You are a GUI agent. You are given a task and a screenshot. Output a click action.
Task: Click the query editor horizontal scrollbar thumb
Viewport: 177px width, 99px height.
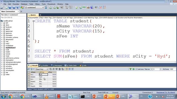click(x=56, y=62)
